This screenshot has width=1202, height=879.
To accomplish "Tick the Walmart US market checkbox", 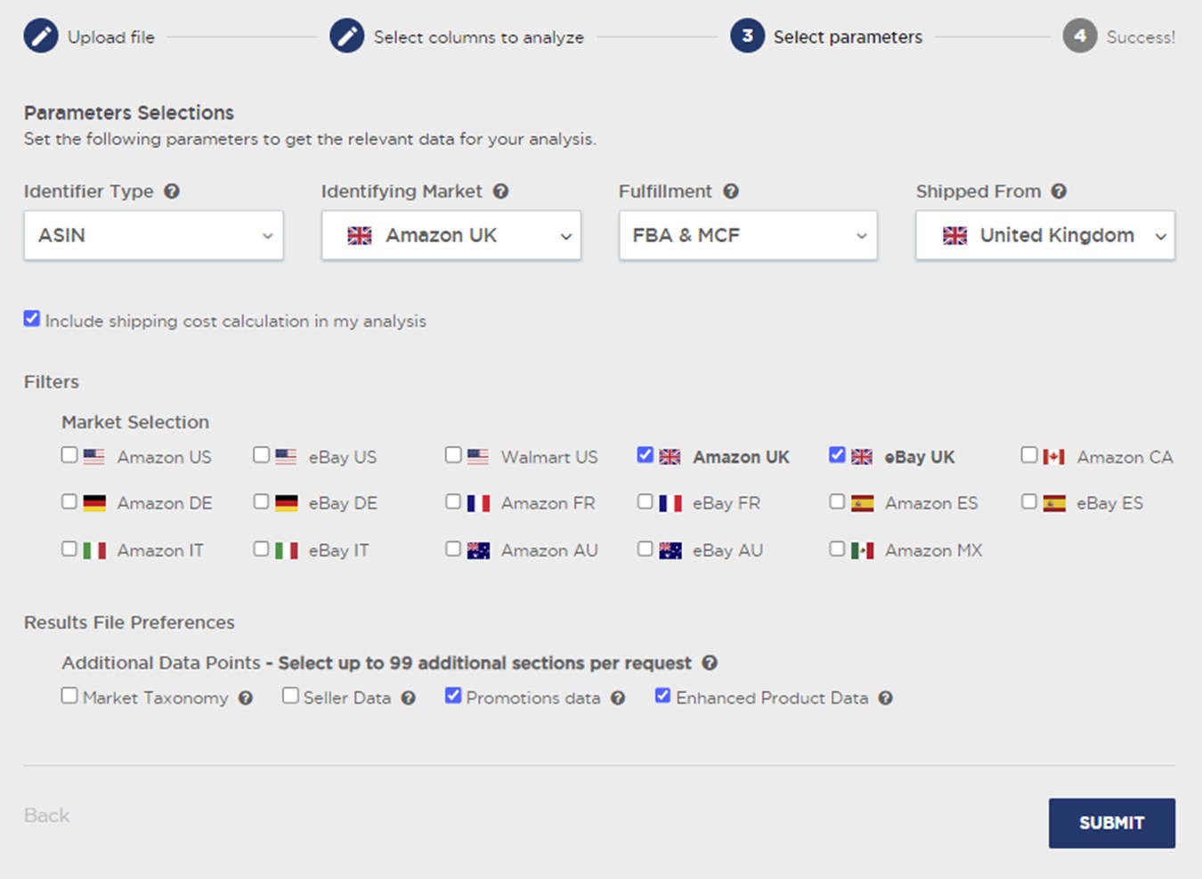I will [453, 455].
